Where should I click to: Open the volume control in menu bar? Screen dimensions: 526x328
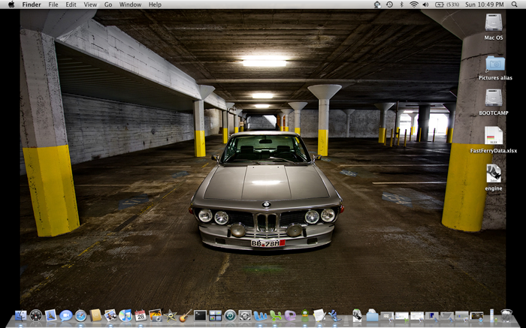click(425, 5)
